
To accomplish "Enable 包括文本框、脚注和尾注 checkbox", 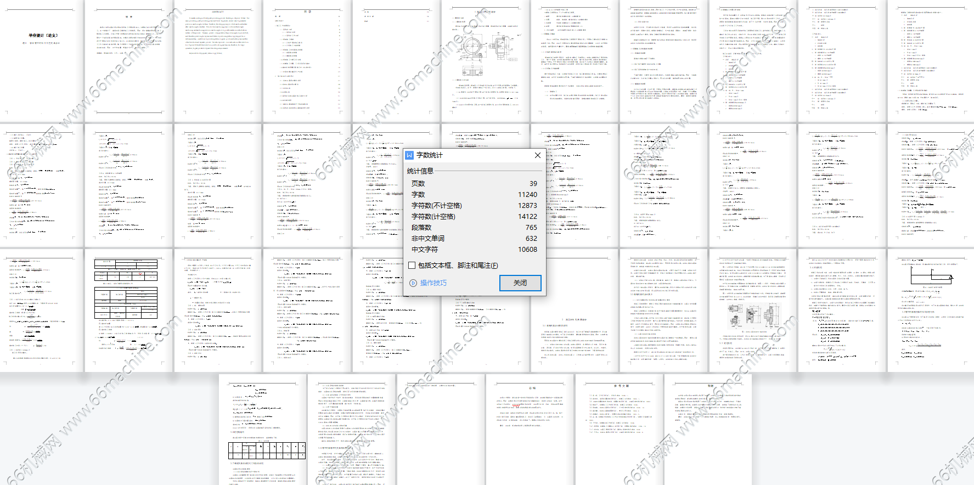I will coord(412,266).
